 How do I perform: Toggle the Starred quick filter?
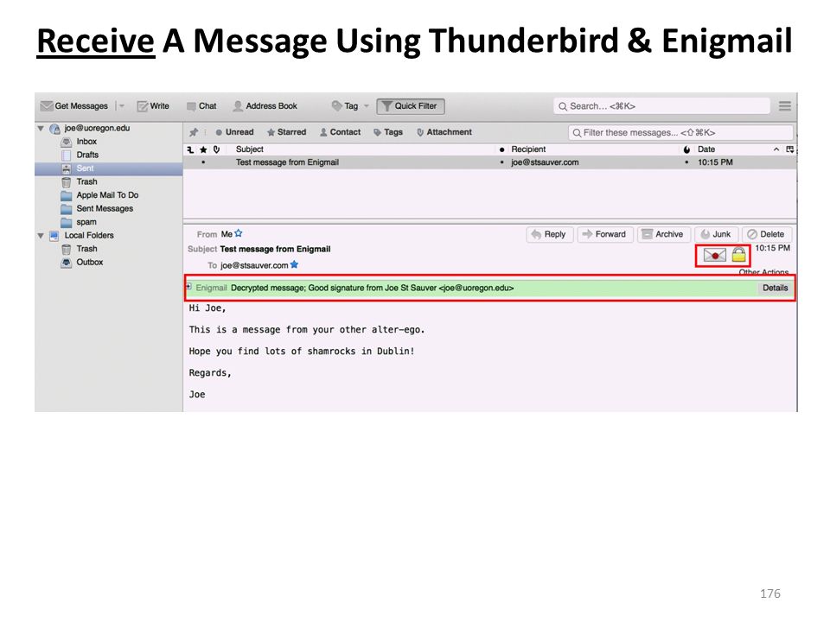click(286, 132)
